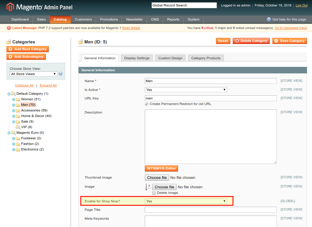Image resolution: width=312 pixels, height=227 pixels.
Task: Click Go to messages inbox link
Action: 291,28
